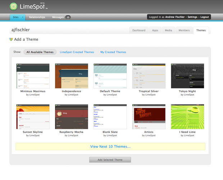
Task: Click the Tokyo Night title text
Action: [x=187, y=91]
